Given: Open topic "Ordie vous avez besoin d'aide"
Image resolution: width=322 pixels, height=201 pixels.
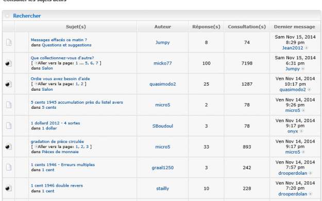Looking at the screenshot, I should 60,78.
